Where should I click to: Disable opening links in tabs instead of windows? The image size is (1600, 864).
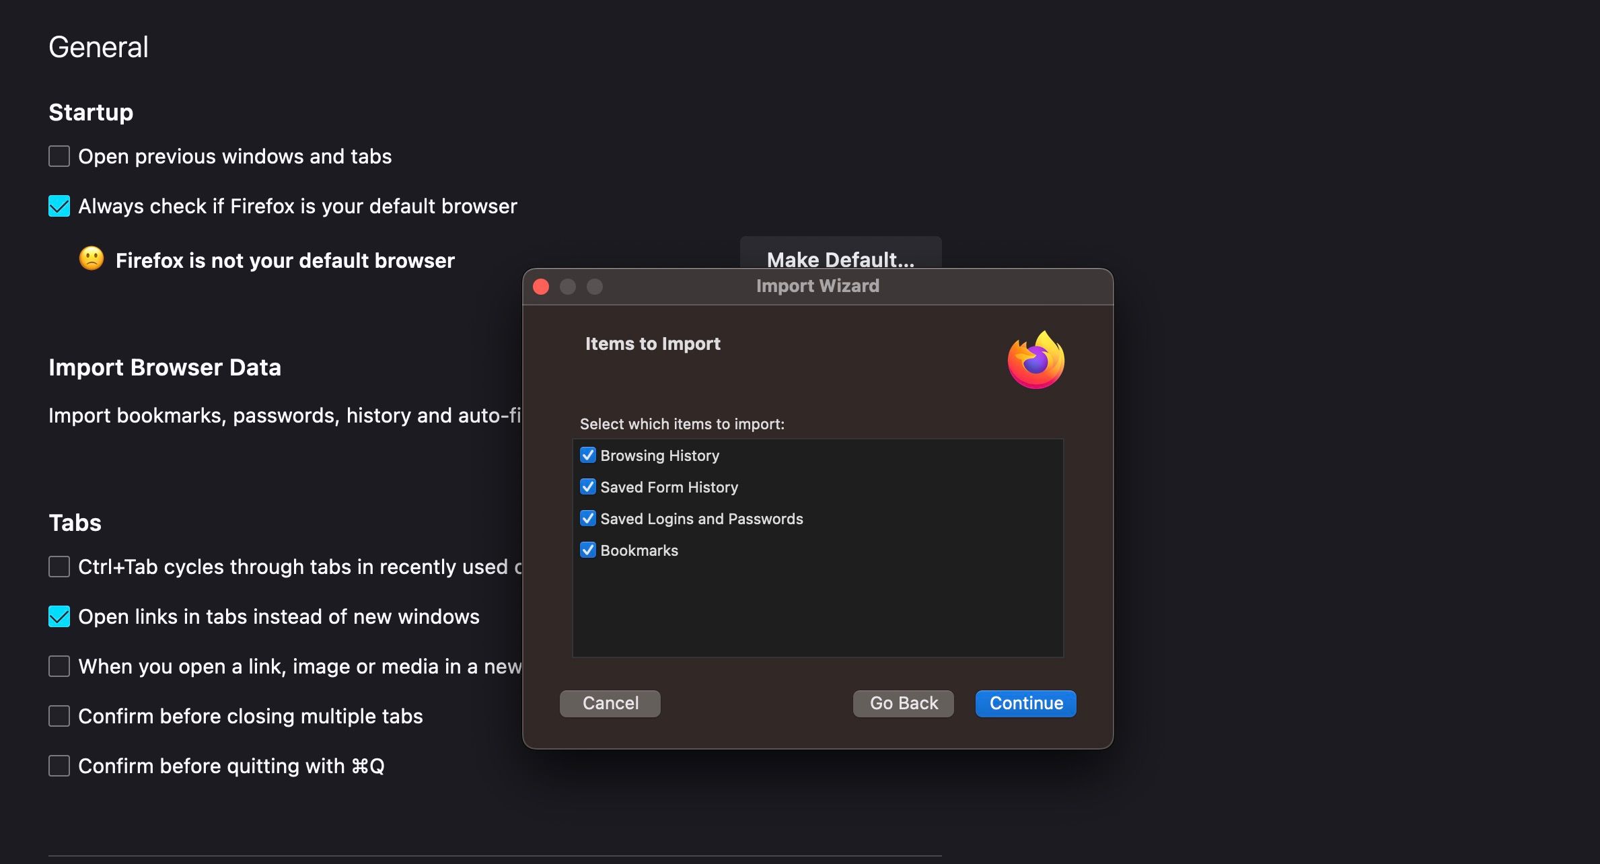point(59,616)
